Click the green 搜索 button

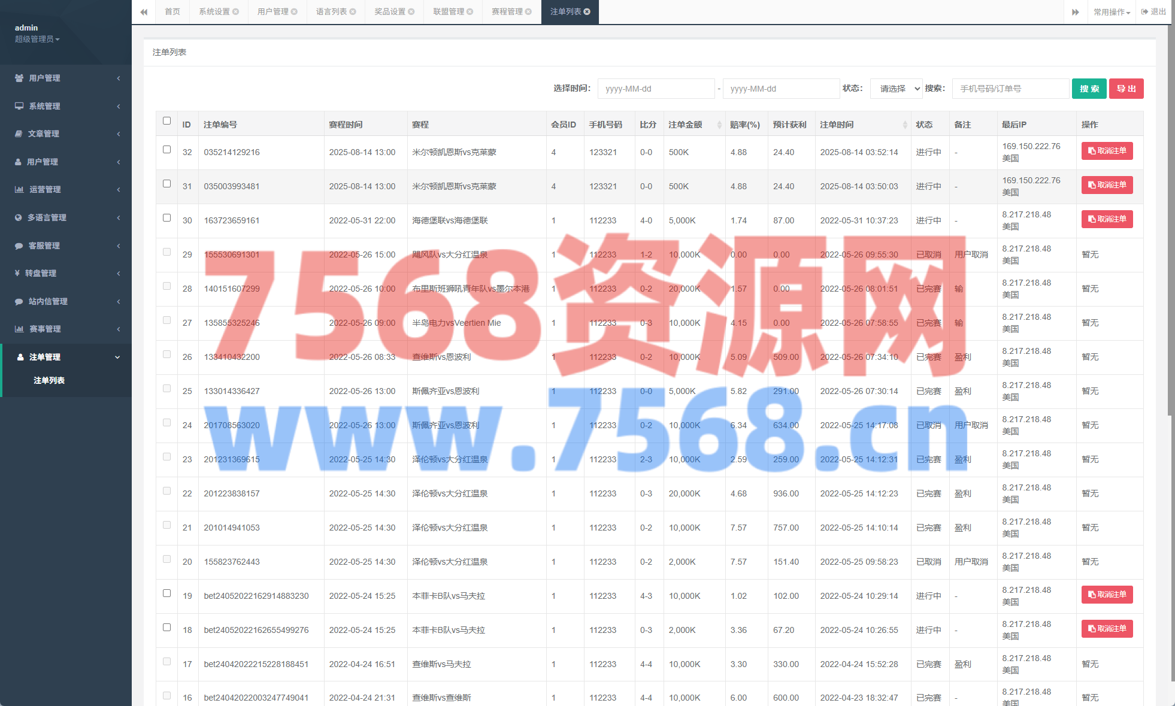(1089, 89)
